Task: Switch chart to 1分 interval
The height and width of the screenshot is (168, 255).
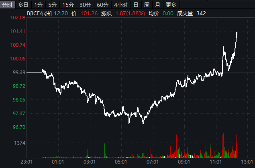Action: pyautogui.click(x=38, y=5)
